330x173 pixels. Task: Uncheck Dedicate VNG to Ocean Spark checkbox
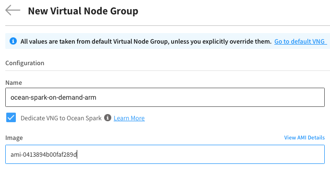pos(11,117)
